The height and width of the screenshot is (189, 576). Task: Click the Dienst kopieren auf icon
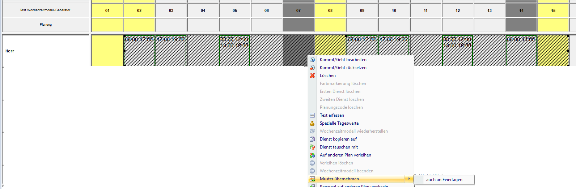pos(312,139)
